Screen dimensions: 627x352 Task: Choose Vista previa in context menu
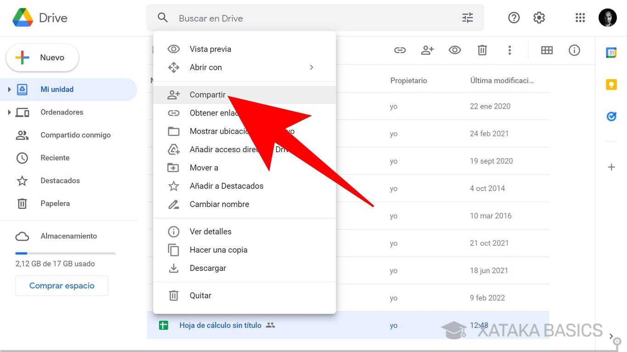(244, 49)
